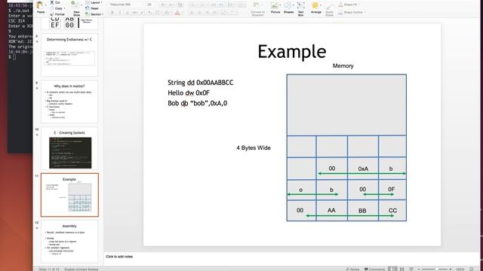
Task: Expand the New Slide dropdown arrow
Action: tap(81, 5)
